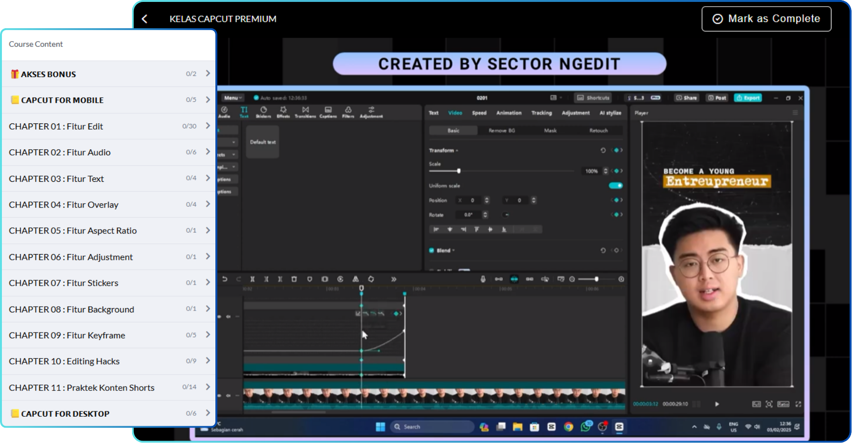Image resolution: width=852 pixels, height=443 pixels.
Task: Toggle preview axis icon in timeline toolbar
Action: click(x=545, y=279)
